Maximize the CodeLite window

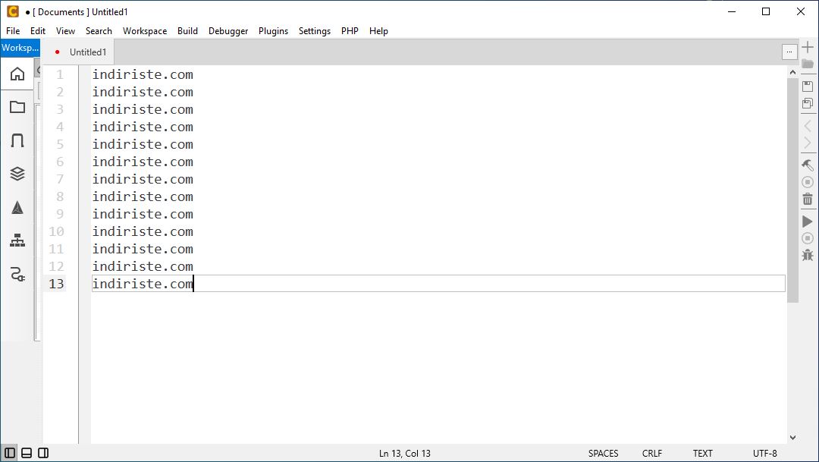click(766, 11)
